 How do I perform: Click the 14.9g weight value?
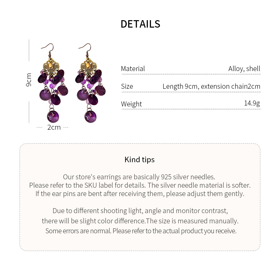point(252,103)
